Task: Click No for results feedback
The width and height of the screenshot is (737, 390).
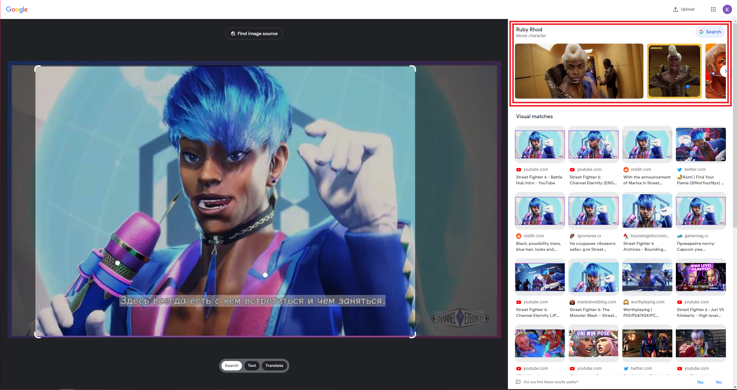Action: 719,382
